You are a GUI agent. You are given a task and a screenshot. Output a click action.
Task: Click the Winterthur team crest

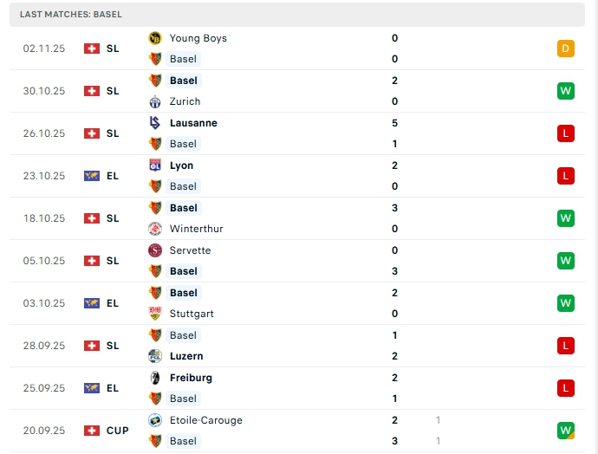coord(155,229)
